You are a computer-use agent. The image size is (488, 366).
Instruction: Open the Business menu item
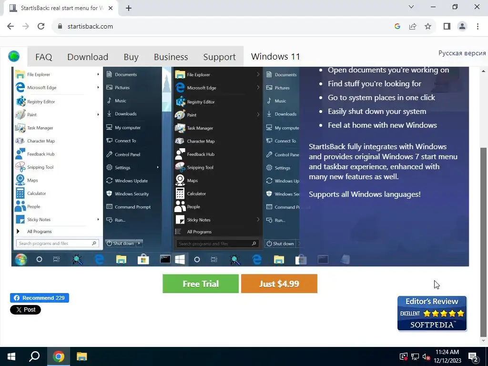(x=171, y=57)
